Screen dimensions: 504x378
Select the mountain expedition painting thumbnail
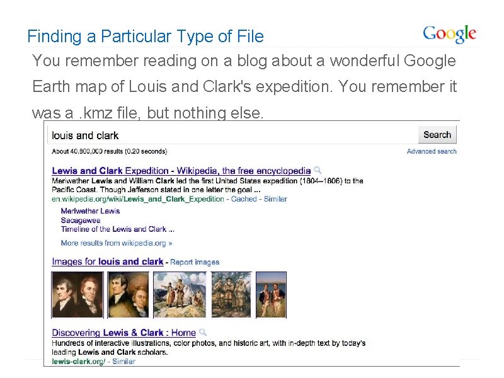tap(180, 295)
